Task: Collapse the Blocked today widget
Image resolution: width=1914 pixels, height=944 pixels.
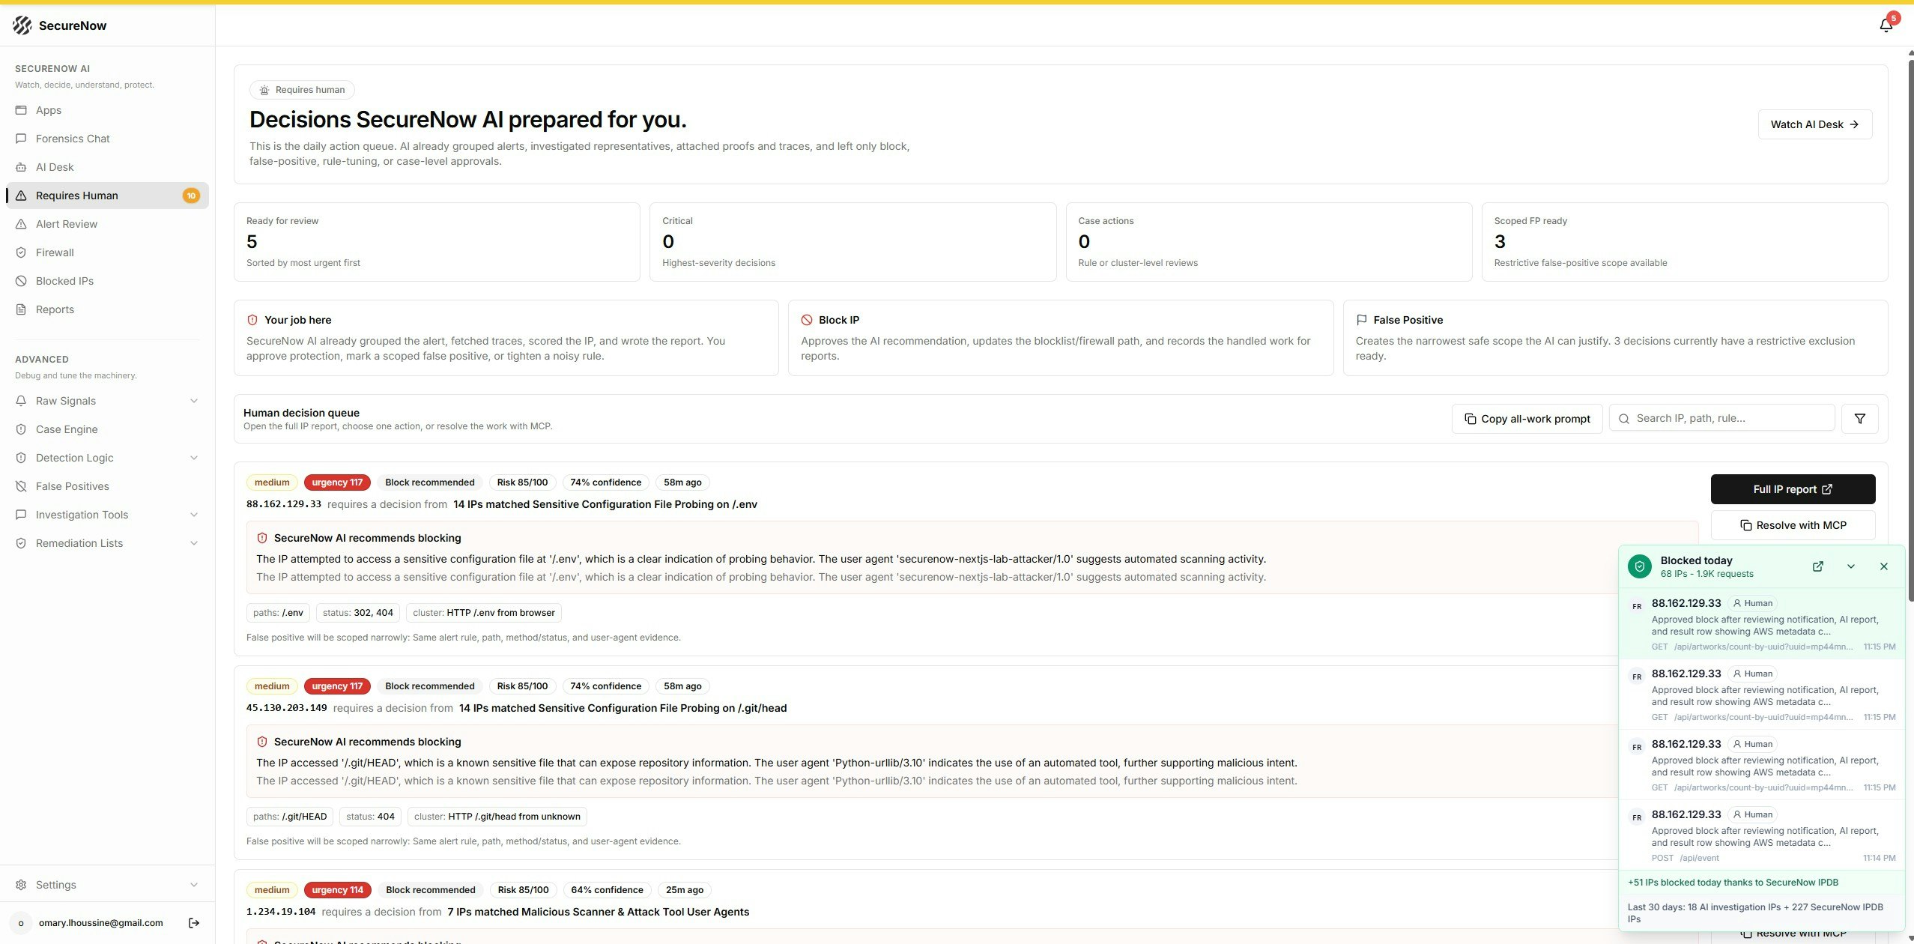Action: click(x=1850, y=566)
